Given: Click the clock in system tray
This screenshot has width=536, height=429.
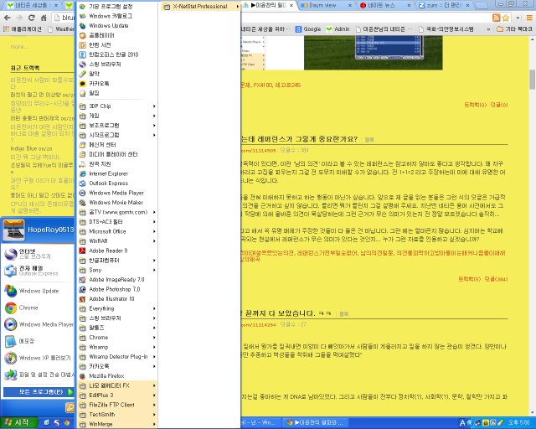Looking at the screenshot, I should click(519, 422).
